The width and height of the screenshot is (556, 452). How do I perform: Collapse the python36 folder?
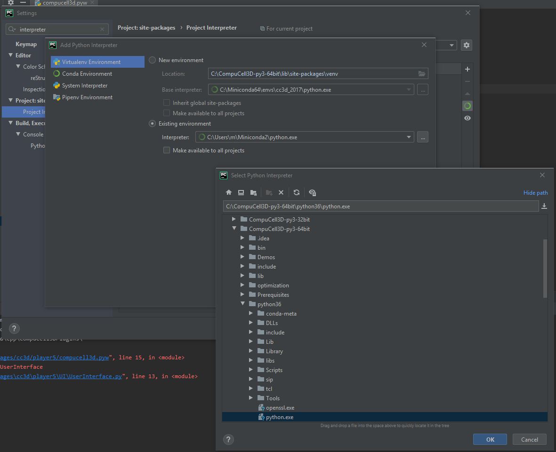pyautogui.click(x=242, y=303)
